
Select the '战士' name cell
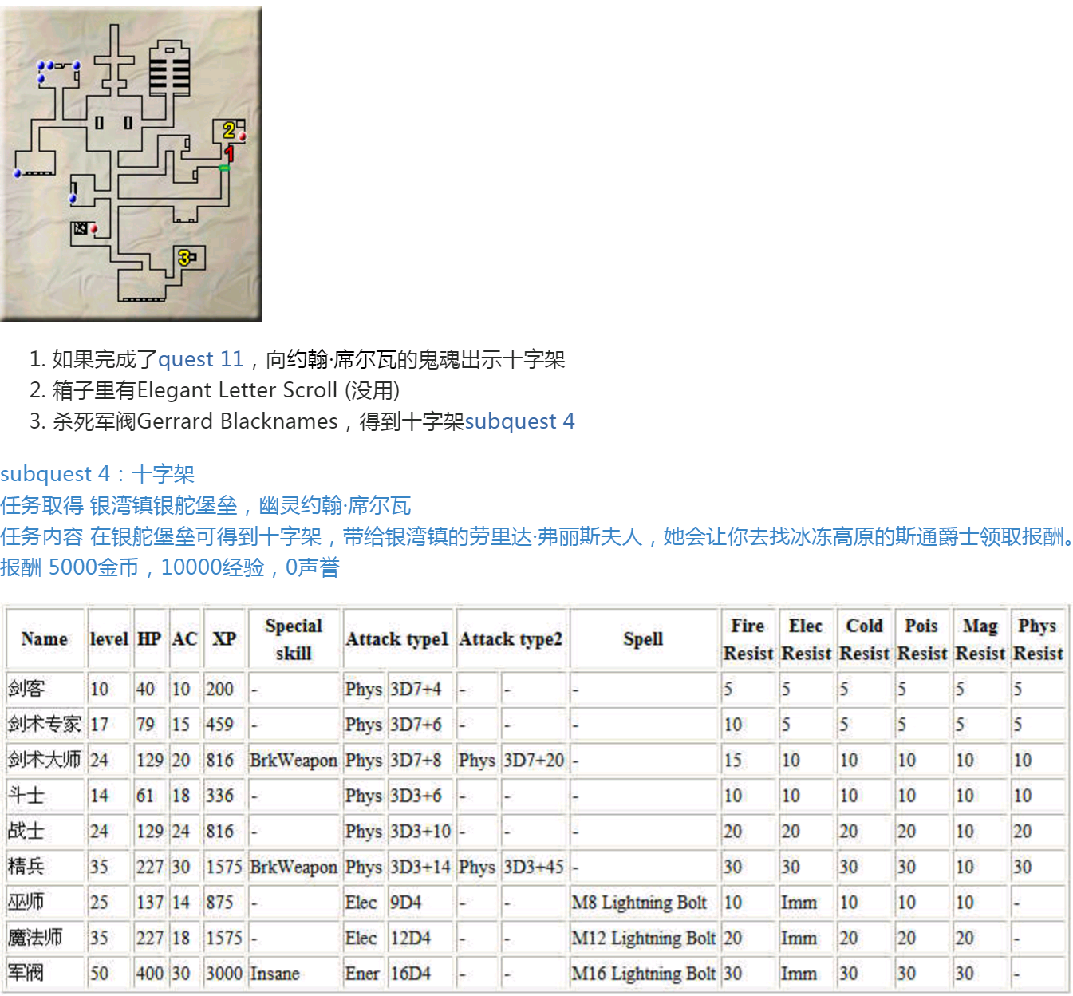click(x=45, y=831)
